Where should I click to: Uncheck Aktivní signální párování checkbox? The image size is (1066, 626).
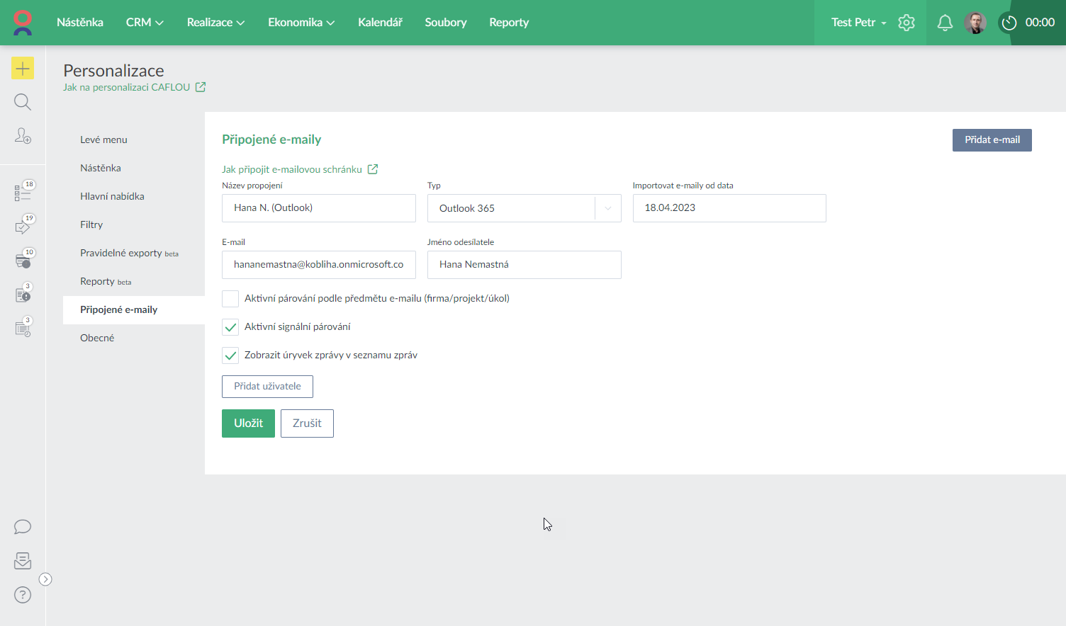pos(230,327)
